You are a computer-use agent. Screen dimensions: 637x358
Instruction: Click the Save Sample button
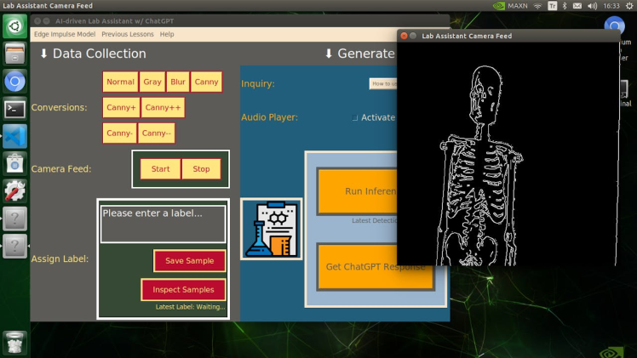(x=189, y=260)
